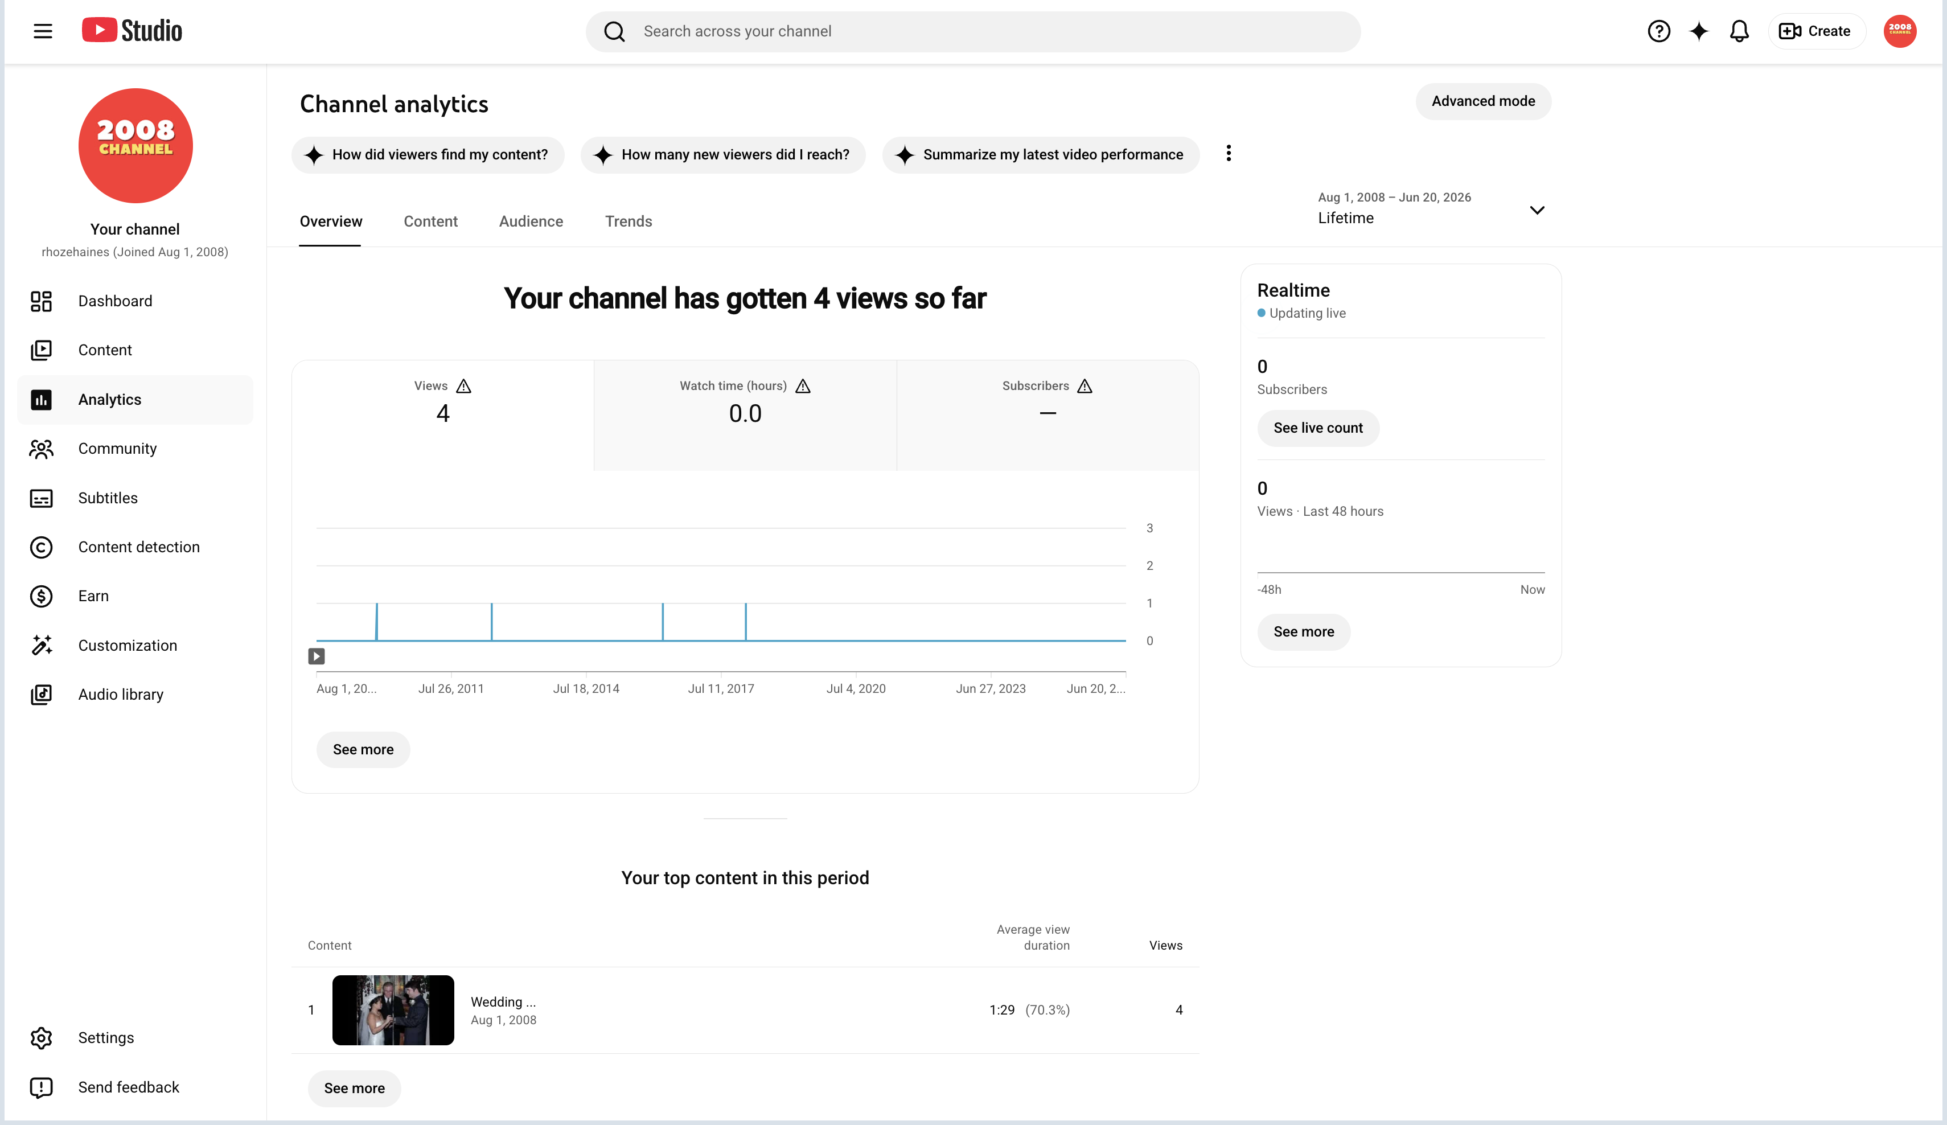Click the 'Views · Last 48 hours' label

pyautogui.click(x=1320, y=511)
